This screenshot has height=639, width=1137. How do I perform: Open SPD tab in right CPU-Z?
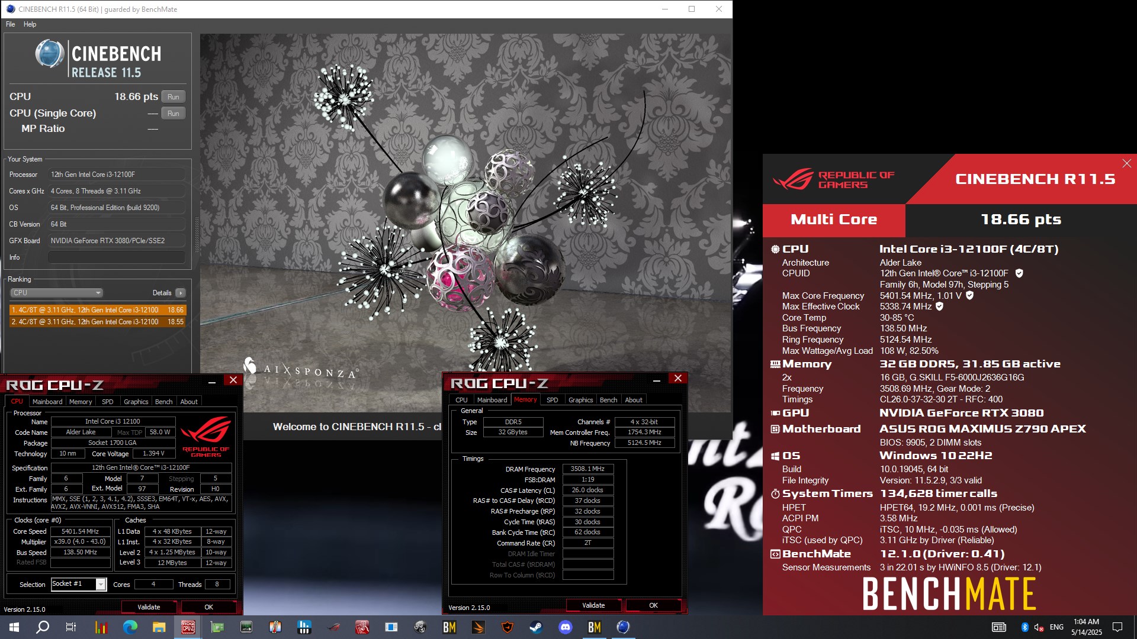[x=553, y=400]
